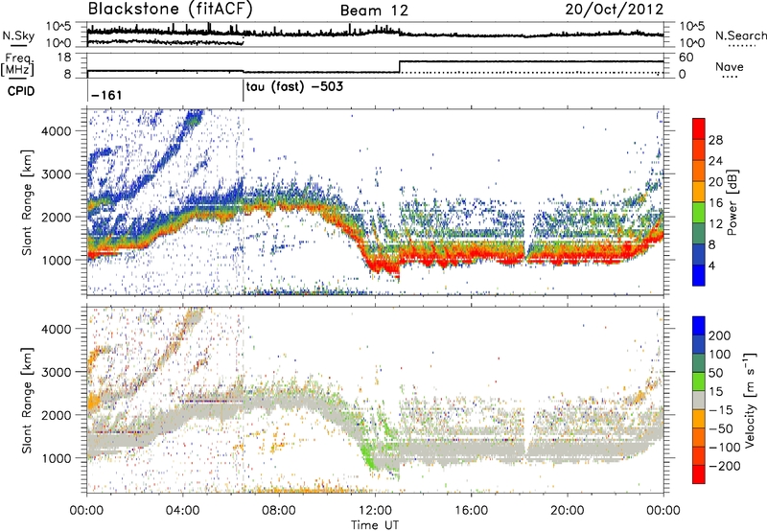Click the date '20/Oct/2012'
Screen dimensions: 767x531
[x=615, y=10]
